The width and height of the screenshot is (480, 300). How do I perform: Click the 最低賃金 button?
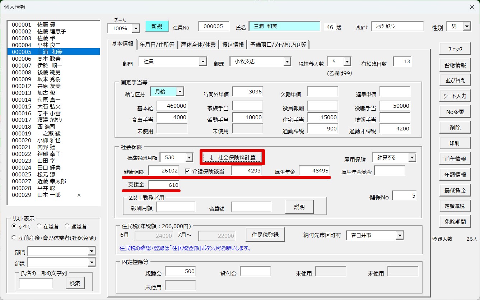coord(455,190)
